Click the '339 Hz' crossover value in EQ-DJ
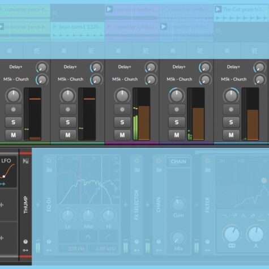 (x=76, y=249)
